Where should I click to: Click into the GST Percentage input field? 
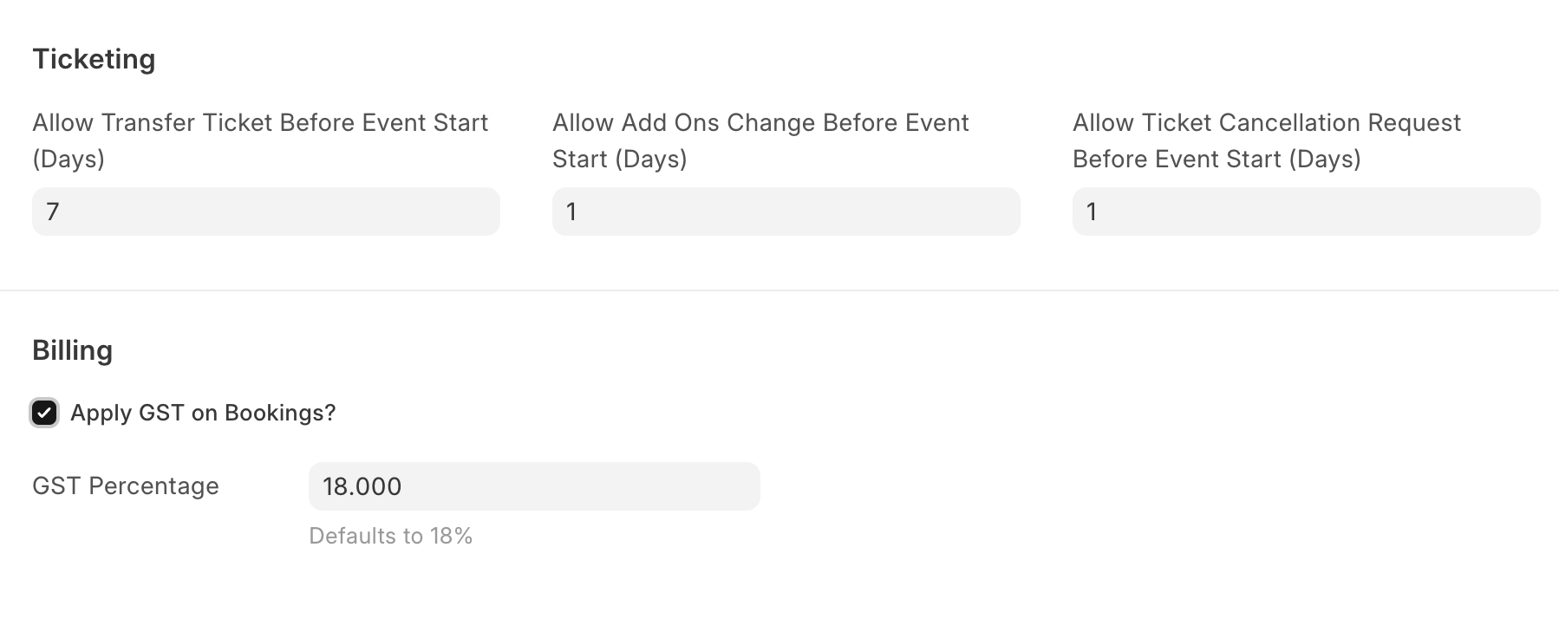point(534,486)
